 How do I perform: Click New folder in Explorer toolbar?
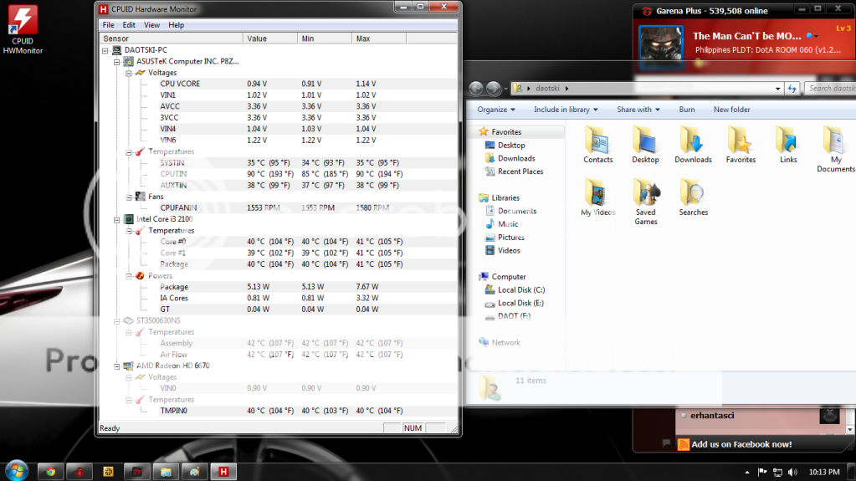coord(731,110)
